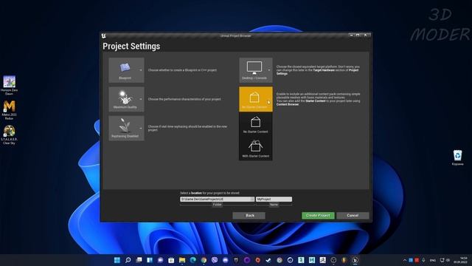
Task: Click the green Create Project button
Action: [318, 215]
